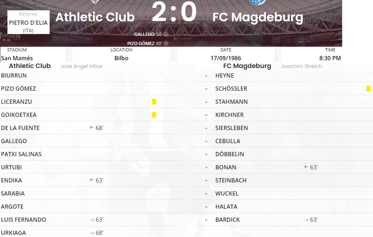Select player PATXI SALINAS in the lineup
Image resolution: width=373 pixels, height=237 pixels.
[21, 154]
